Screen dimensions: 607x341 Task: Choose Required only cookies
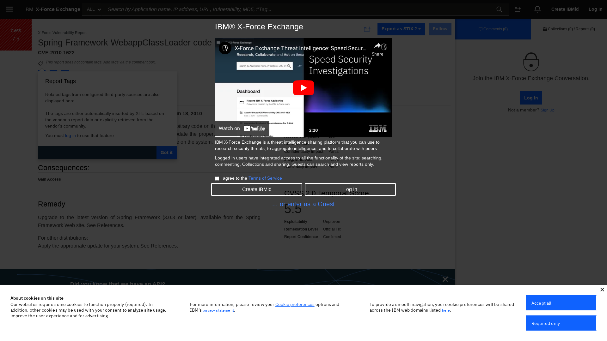[561, 323]
